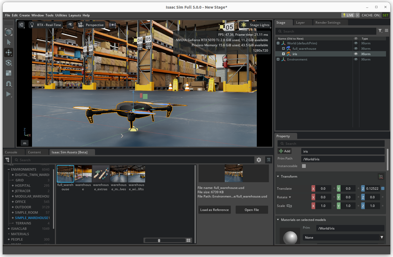This screenshot has height=257, width=393.
Task: Open the None material dropdown
Action: pos(382,237)
